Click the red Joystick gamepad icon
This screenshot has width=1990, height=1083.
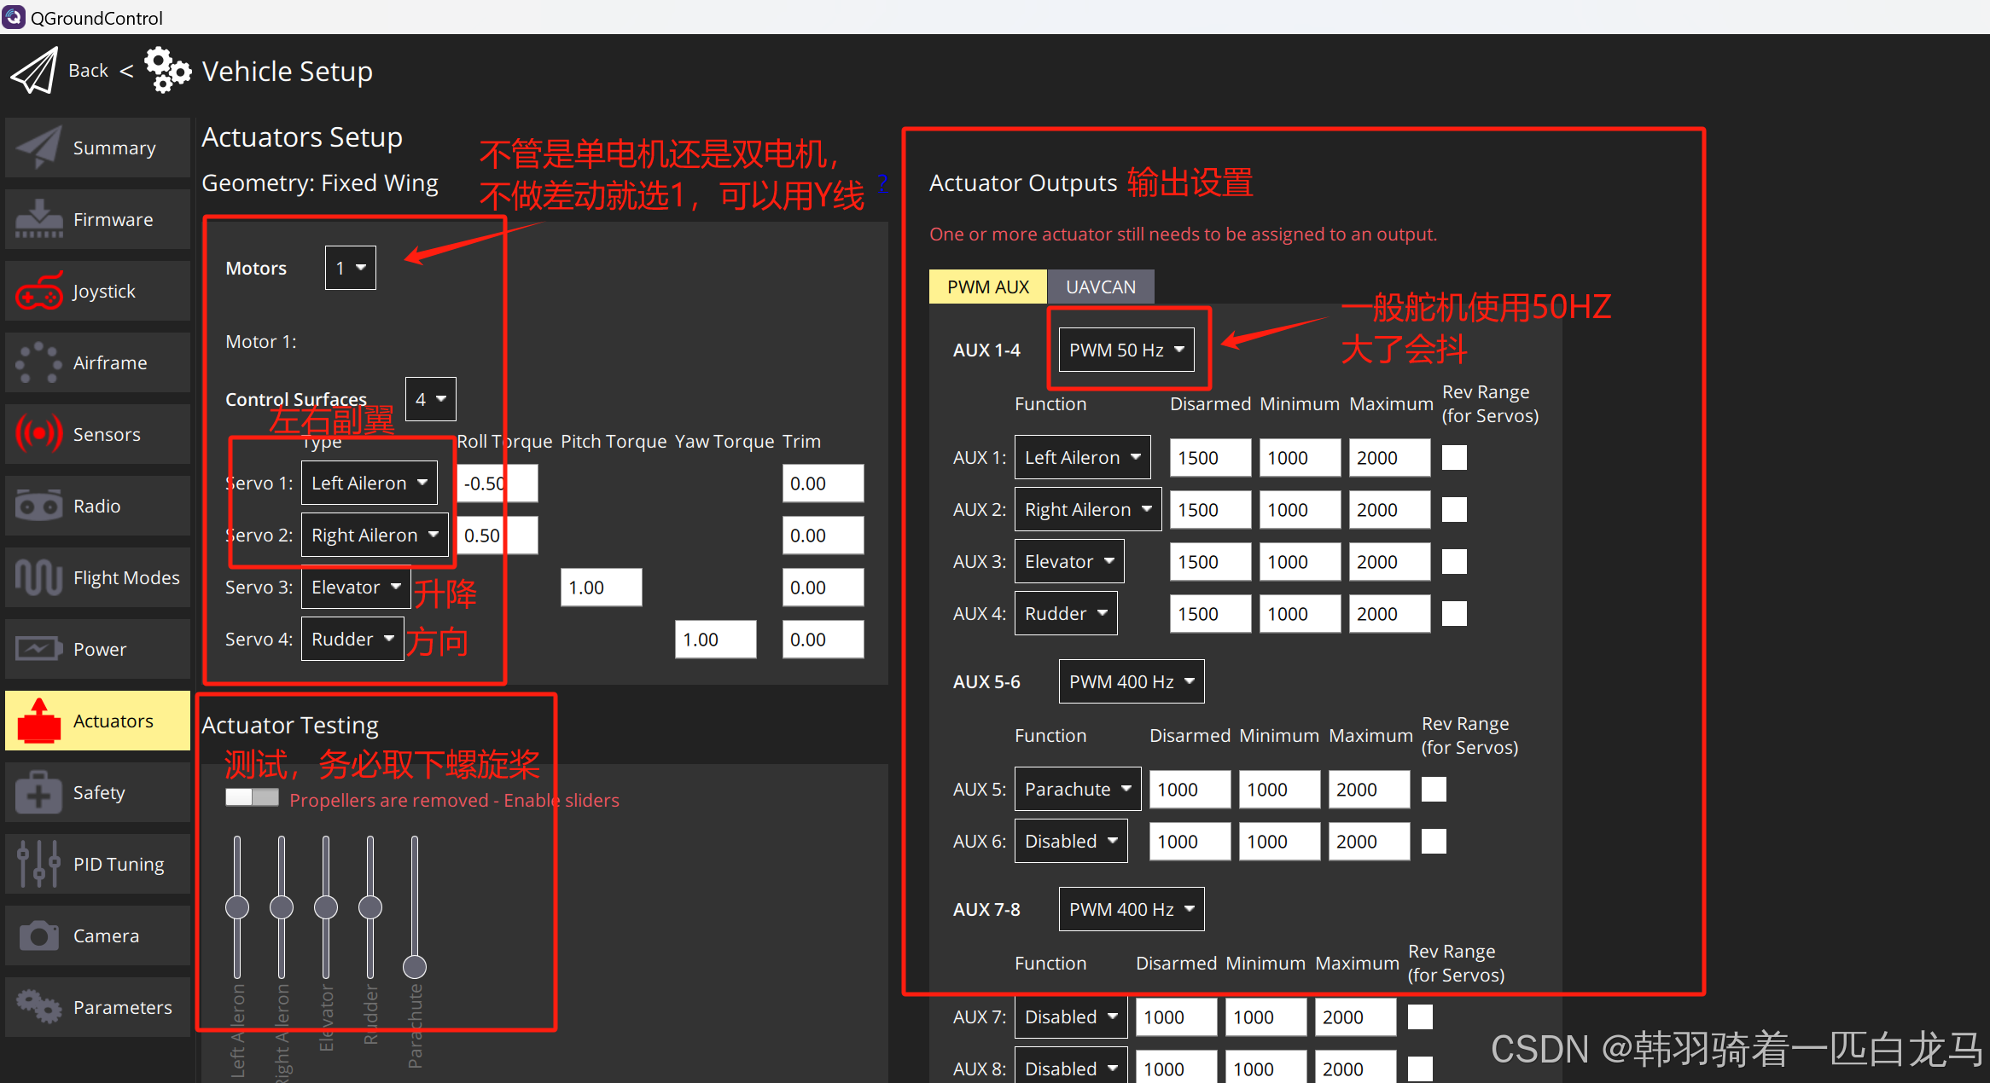pos(38,292)
